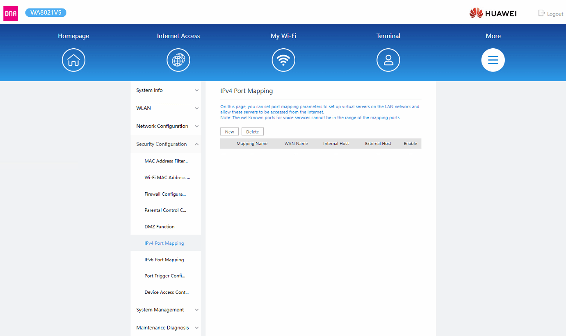566x336 pixels.
Task: Open the System Management section
Action: 166,310
